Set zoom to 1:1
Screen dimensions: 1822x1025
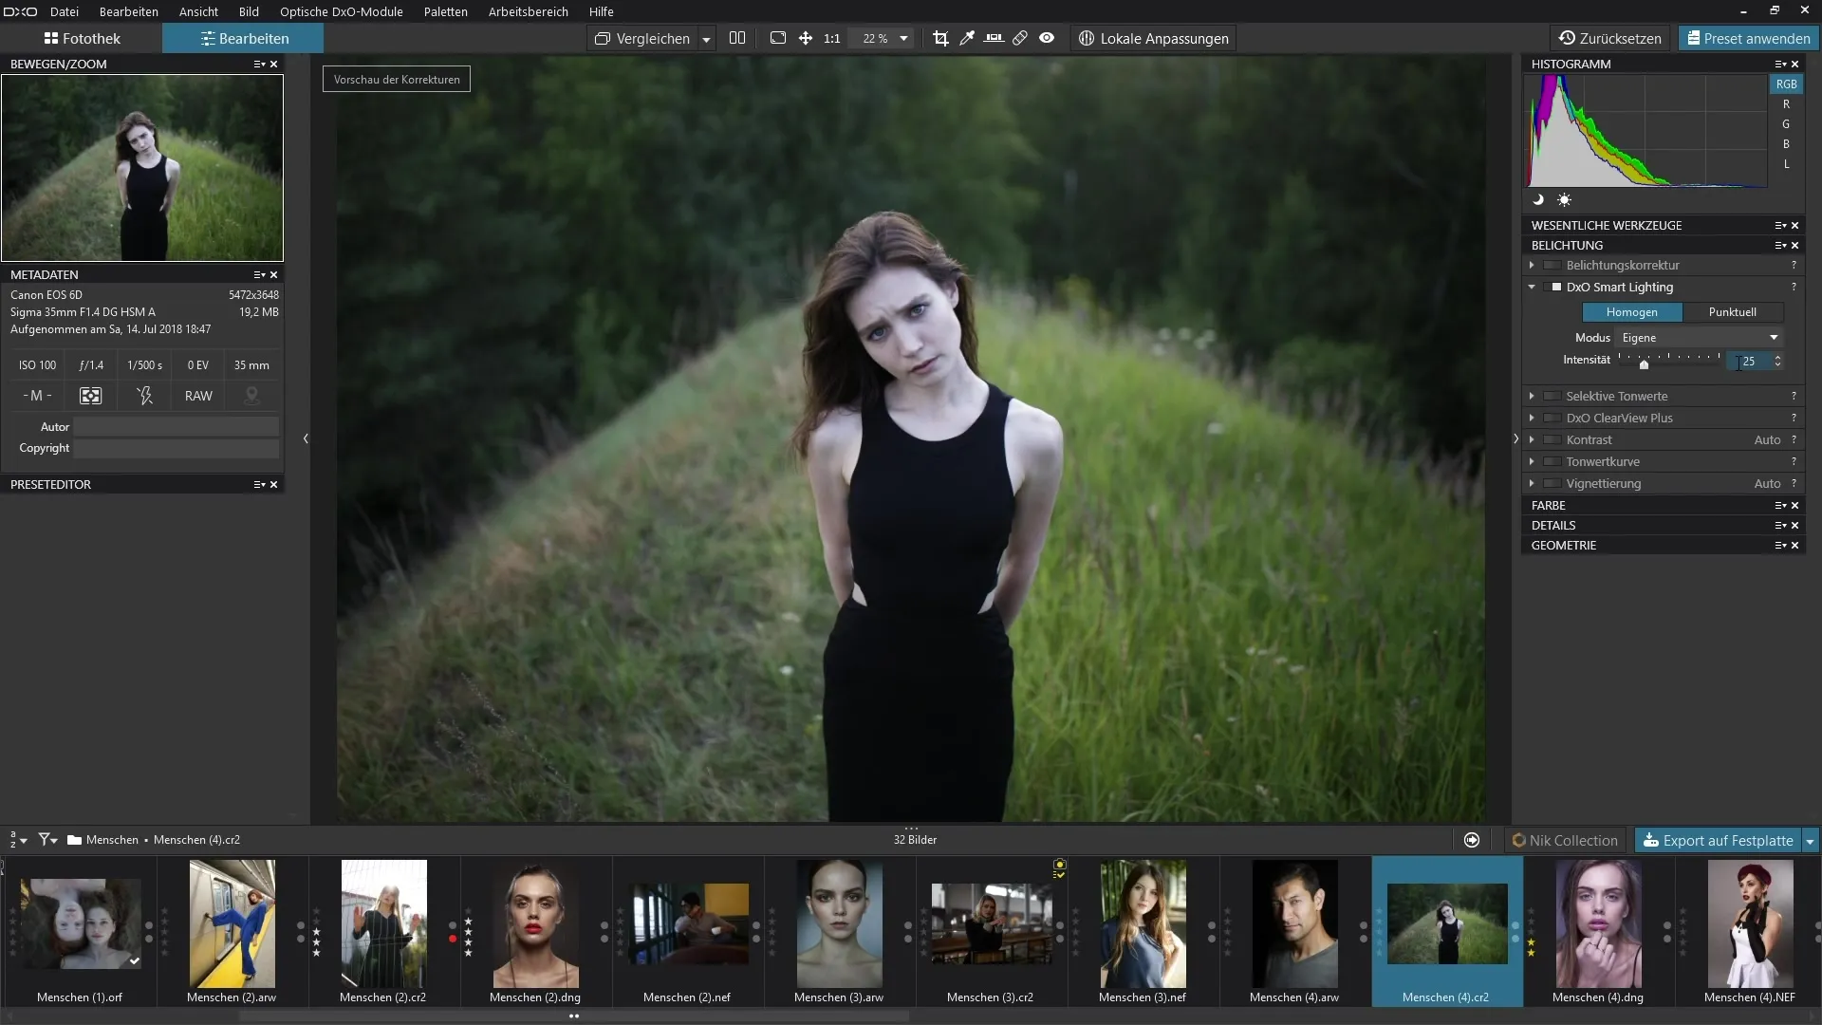pyautogui.click(x=832, y=39)
